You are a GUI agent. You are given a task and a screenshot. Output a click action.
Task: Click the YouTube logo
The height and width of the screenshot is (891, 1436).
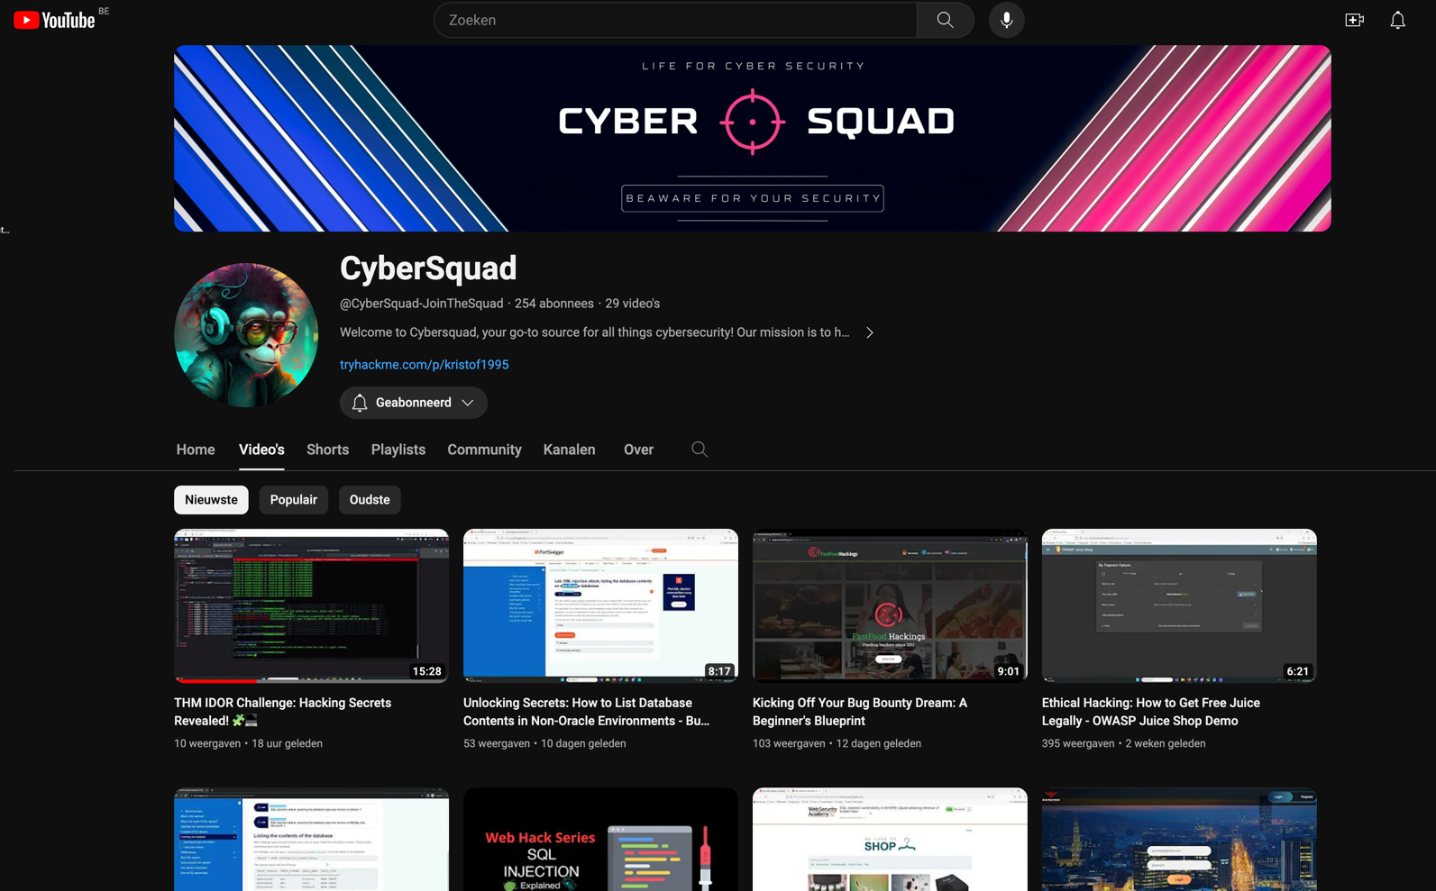click(x=55, y=20)
